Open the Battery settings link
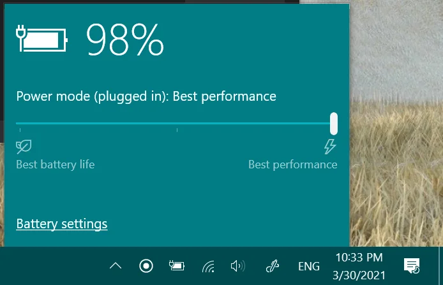 click(61, 224)
